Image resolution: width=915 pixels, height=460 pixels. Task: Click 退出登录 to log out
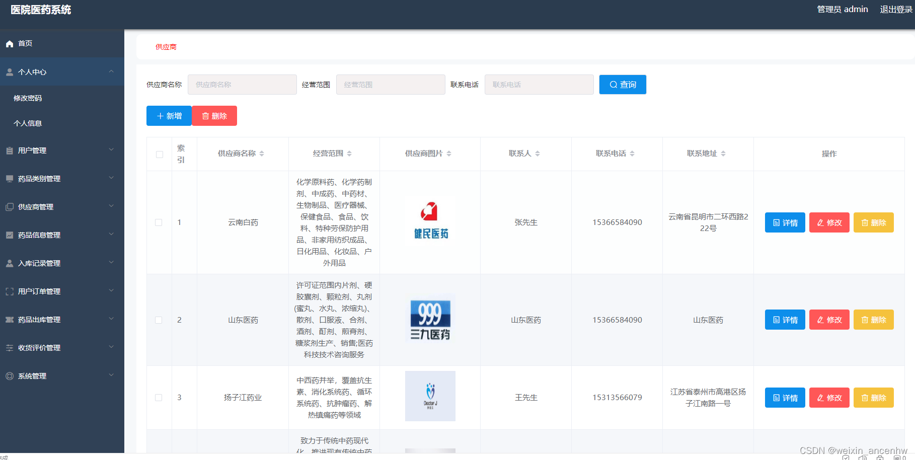(895, 9)
